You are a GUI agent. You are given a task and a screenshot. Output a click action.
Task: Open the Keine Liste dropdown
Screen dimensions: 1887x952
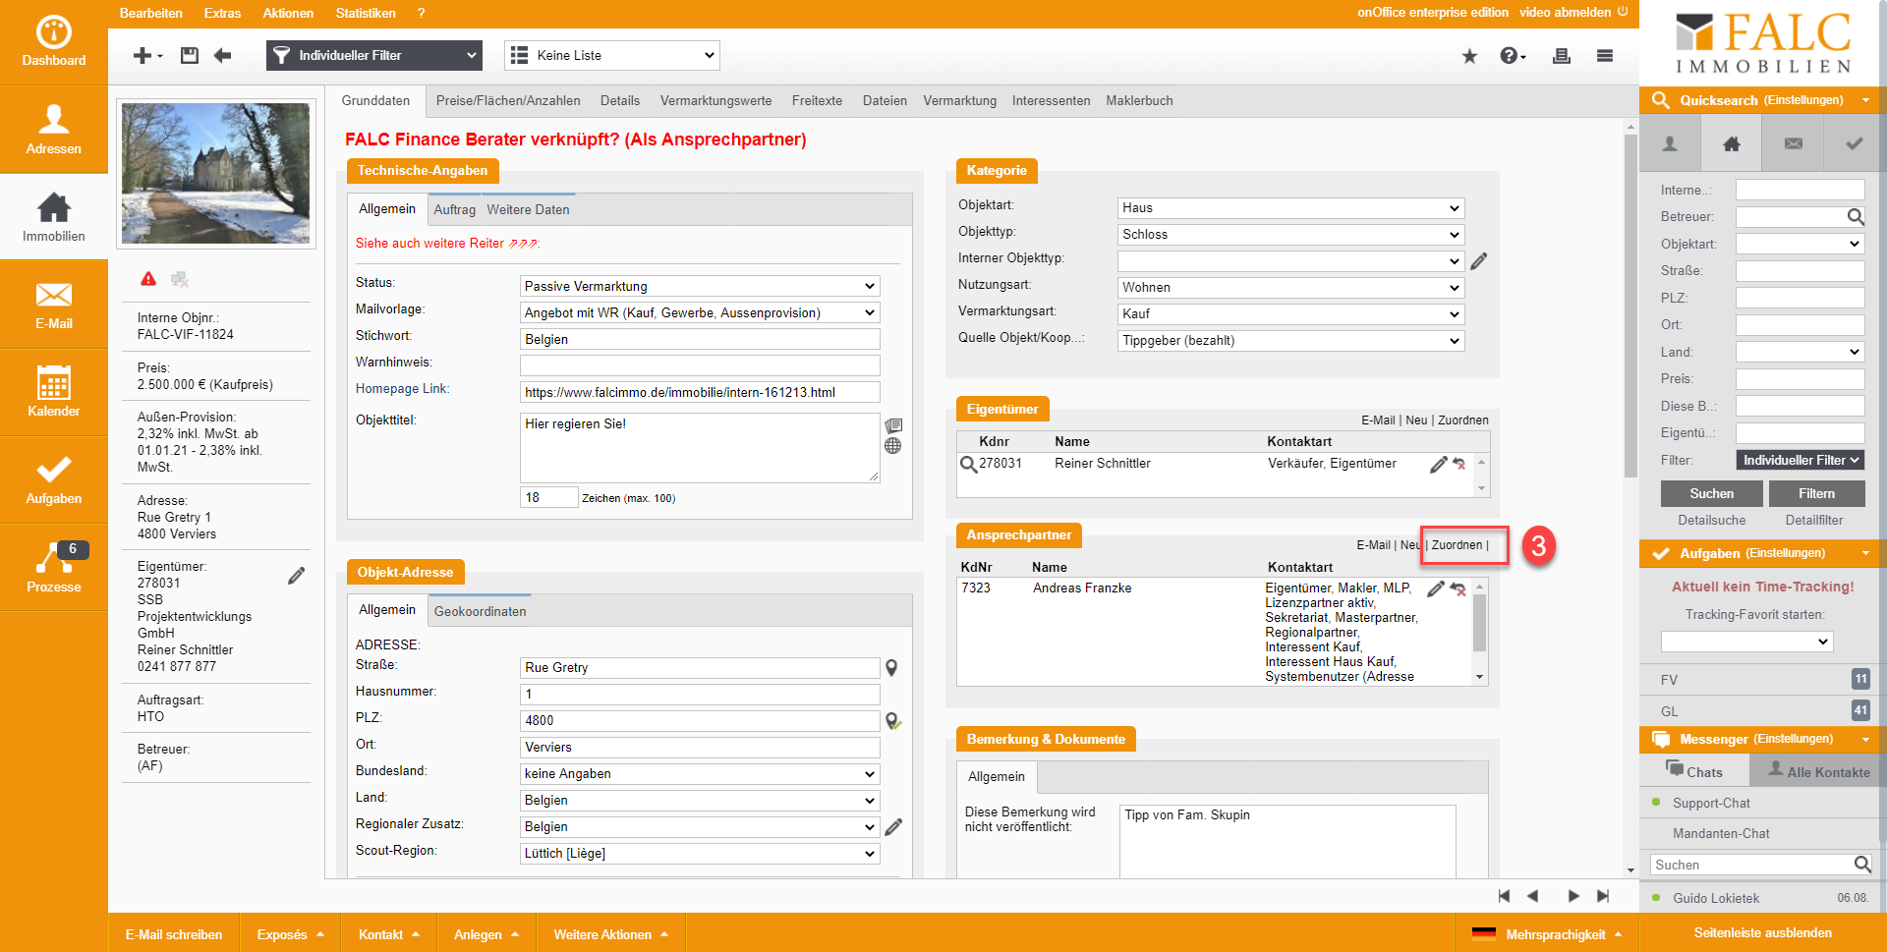pyautogui.click(x=612, y=56)
